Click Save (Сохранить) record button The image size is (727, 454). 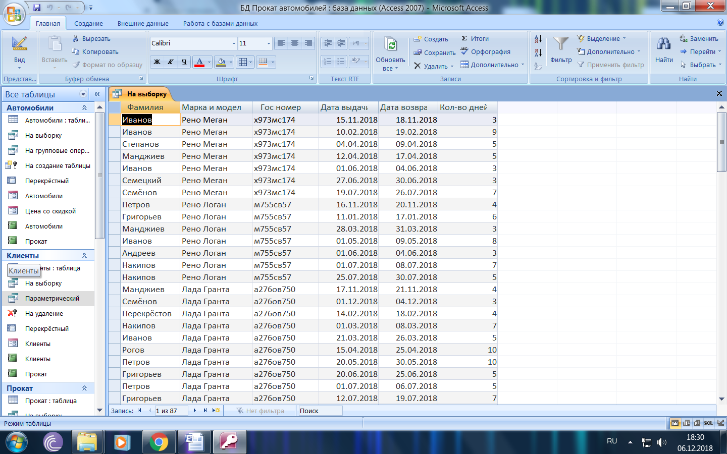434,52
